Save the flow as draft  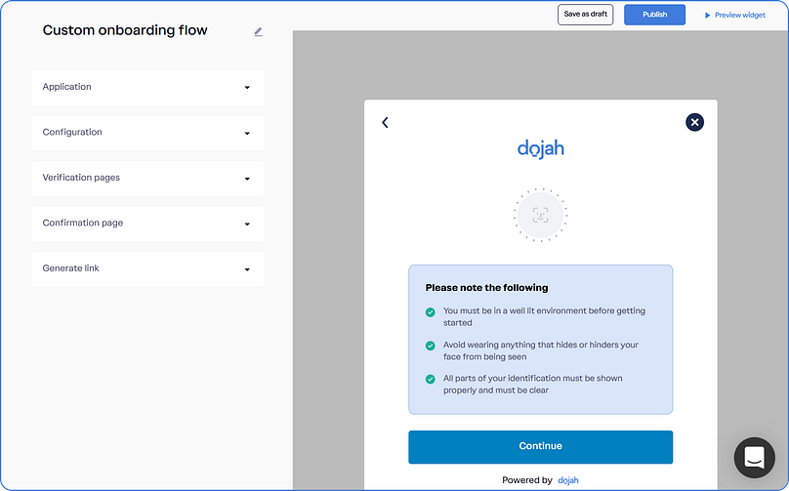(x=585, y=15)
